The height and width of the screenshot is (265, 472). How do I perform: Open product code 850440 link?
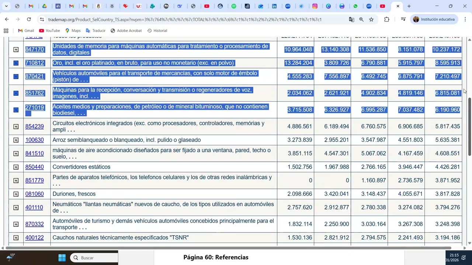35,167
